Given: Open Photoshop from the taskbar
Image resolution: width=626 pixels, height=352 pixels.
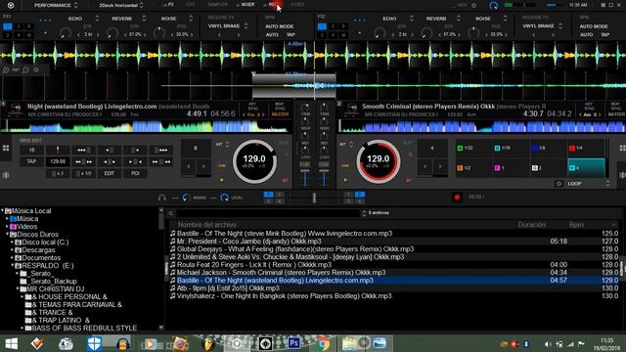Looking at the screenshot, I should (293, 343).
